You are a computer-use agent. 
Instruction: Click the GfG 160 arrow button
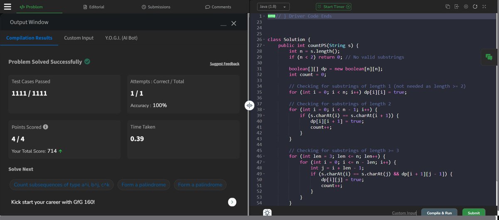tap(232, 202)
